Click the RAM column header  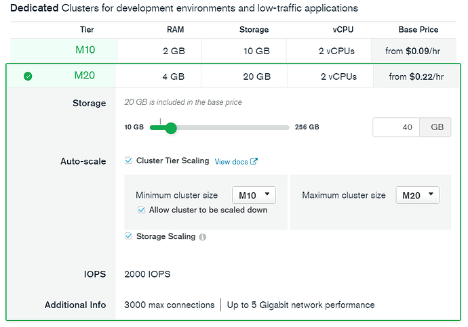pos(175,30)
